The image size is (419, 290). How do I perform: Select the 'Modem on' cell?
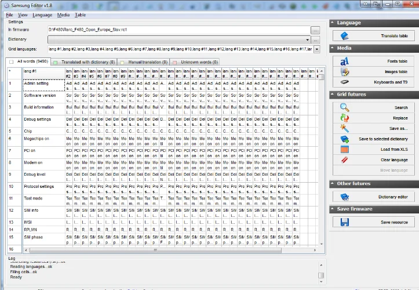[x=44, y=165]
